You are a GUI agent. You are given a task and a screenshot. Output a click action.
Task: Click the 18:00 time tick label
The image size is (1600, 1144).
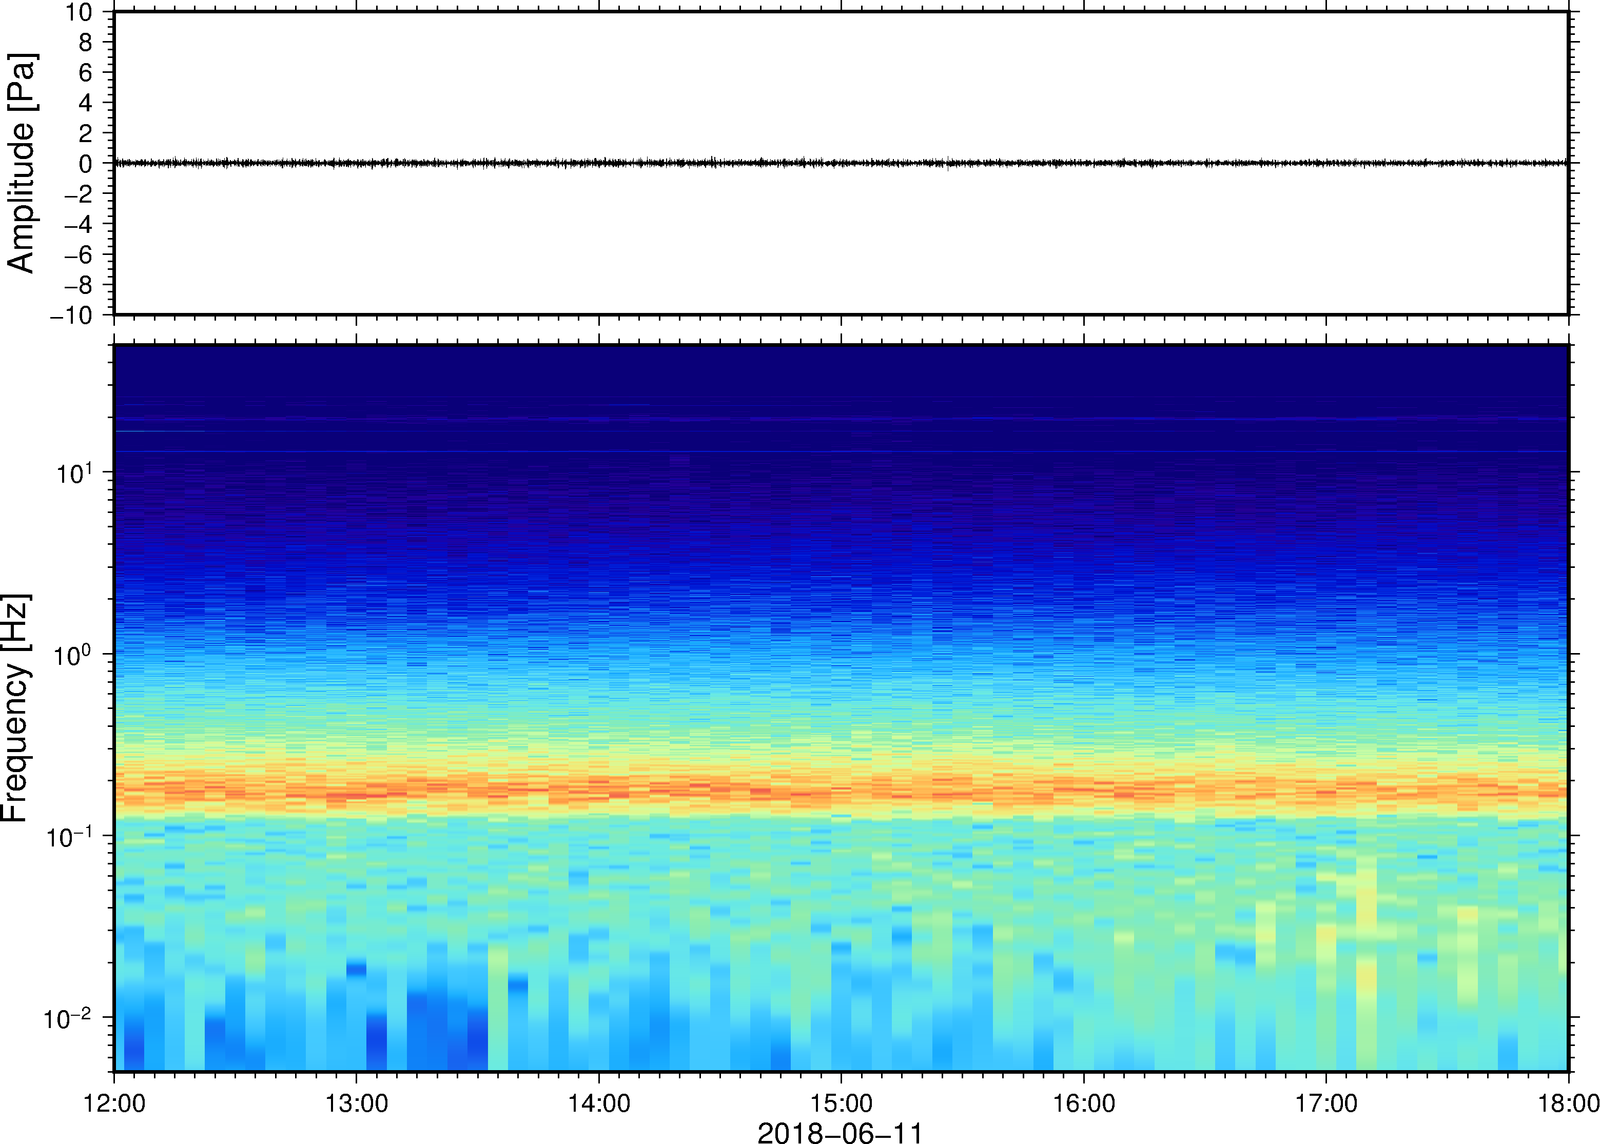pyautogui.click(x=1568, y=1103)
